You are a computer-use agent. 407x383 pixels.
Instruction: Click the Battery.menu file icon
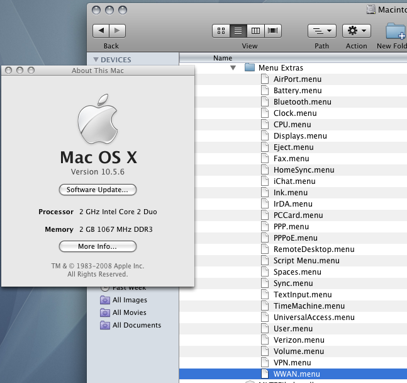265,91
